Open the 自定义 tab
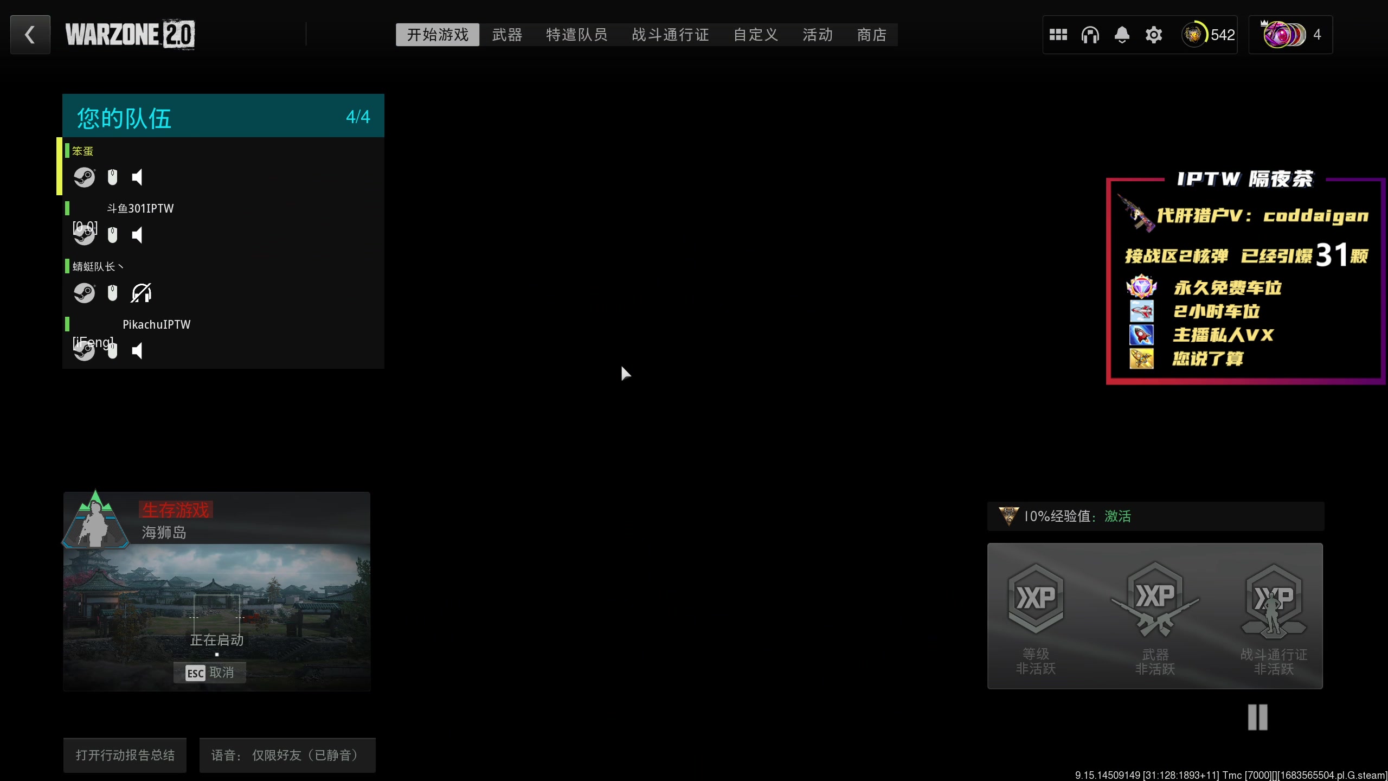Viewport: 1388px width, 781px height. pyautogui.click(x=756, y=35)
